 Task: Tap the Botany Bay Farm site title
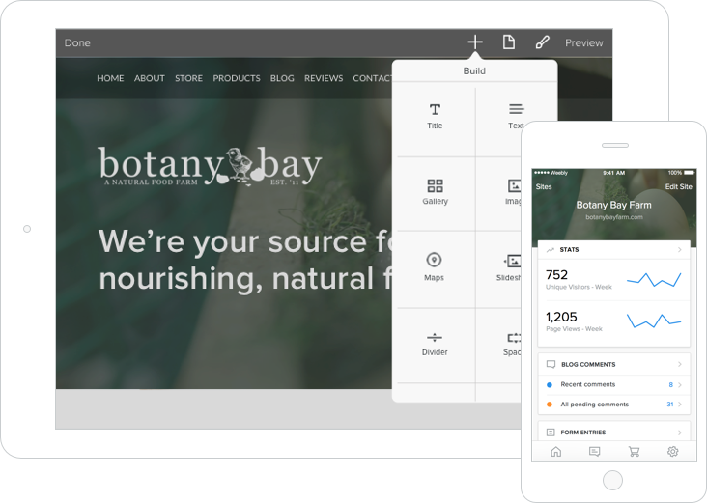(613, 205)
